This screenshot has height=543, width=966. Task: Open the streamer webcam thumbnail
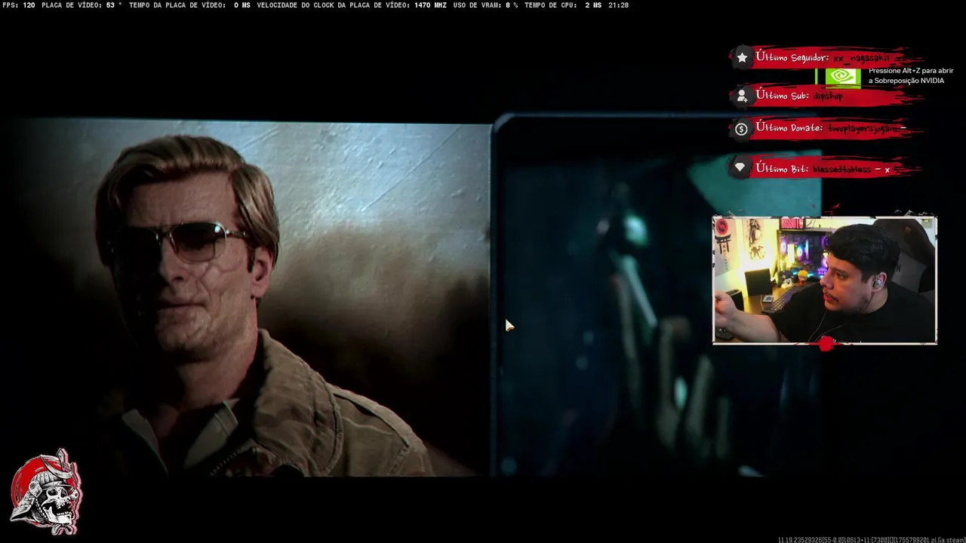coord(824,280)
